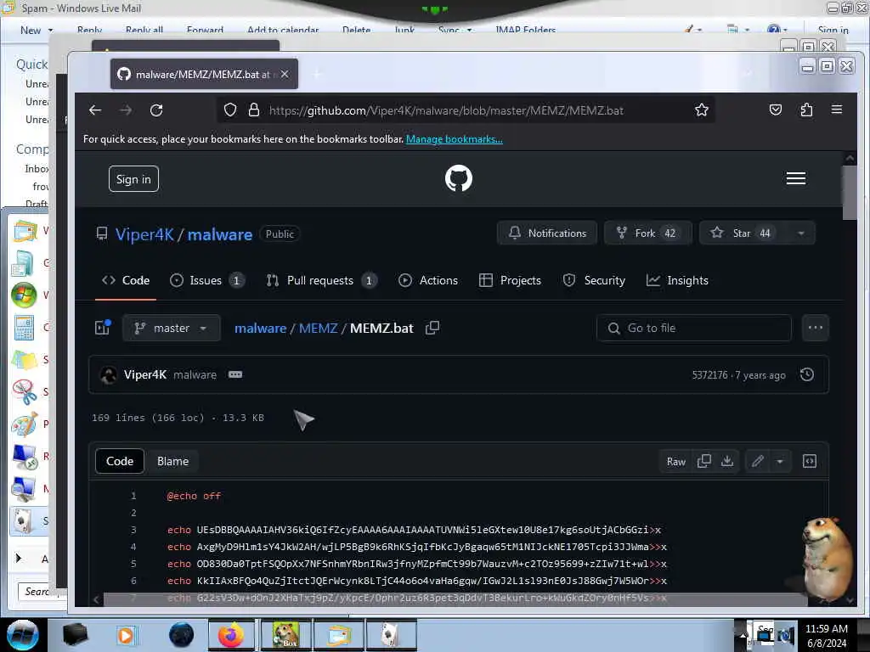The width and height of the screenshot is (870, 652).
Task: Open more edit options dropdown
Action: coord(780,461)
